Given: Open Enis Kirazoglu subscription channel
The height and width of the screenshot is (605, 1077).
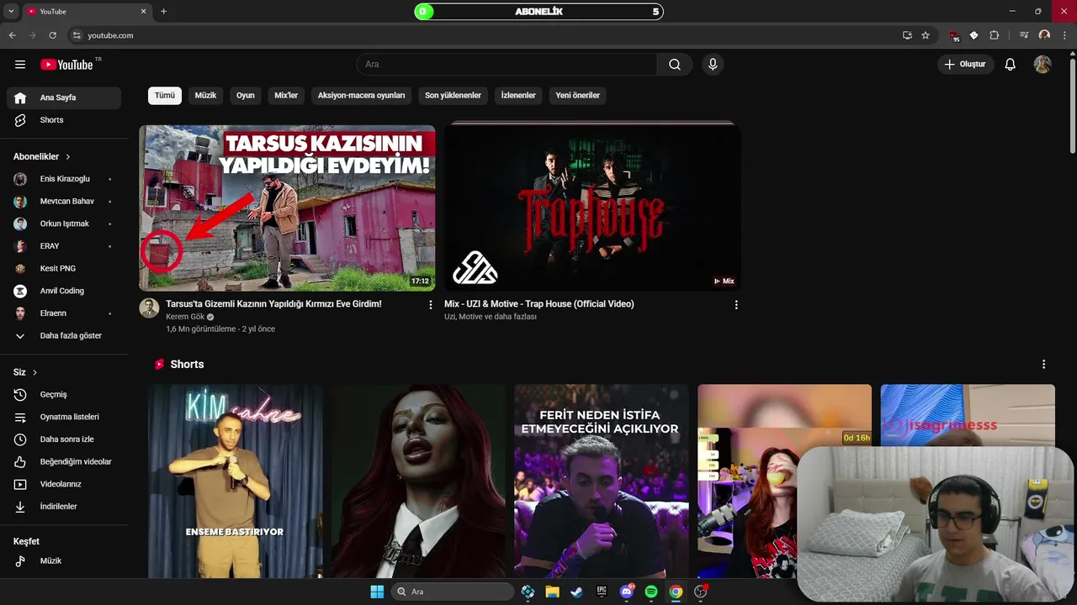Looking at the screenshot, I should [64, 179].
